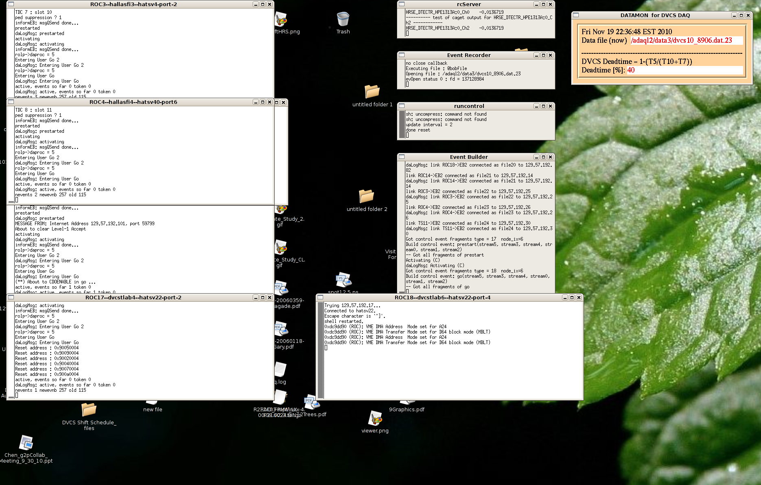
Task: Open window menu of ROC4--hallasfi4 terminal
Action: click(x=11, y=102)
